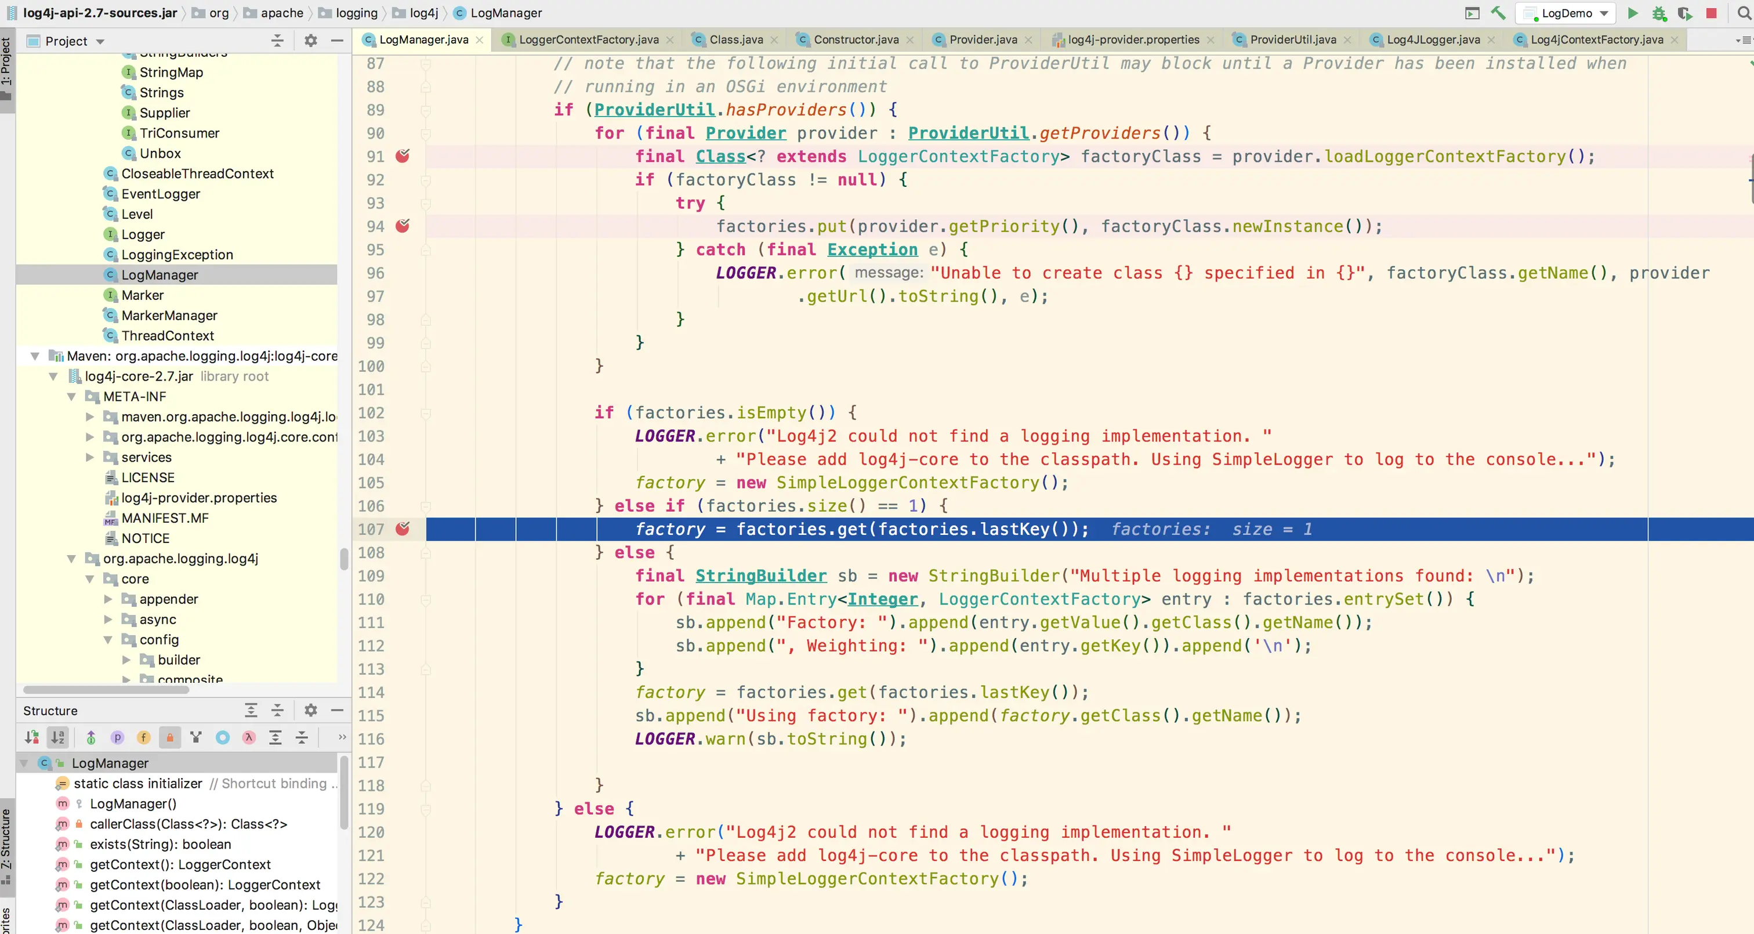Screen dimensions: 1754x934
Task: Toggle Show Properties purple p filter
Action: pyautogui.click(x=117, y=737)
